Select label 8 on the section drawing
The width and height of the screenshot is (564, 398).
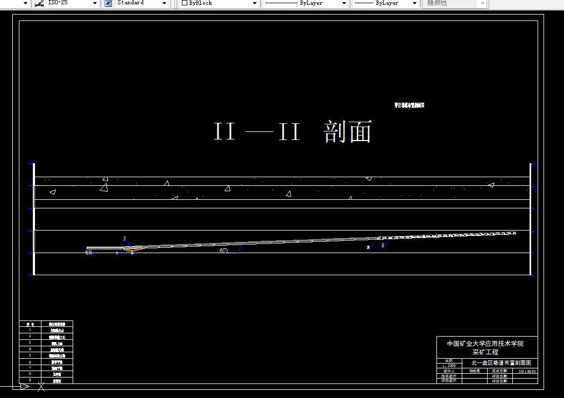coord(368,247)
